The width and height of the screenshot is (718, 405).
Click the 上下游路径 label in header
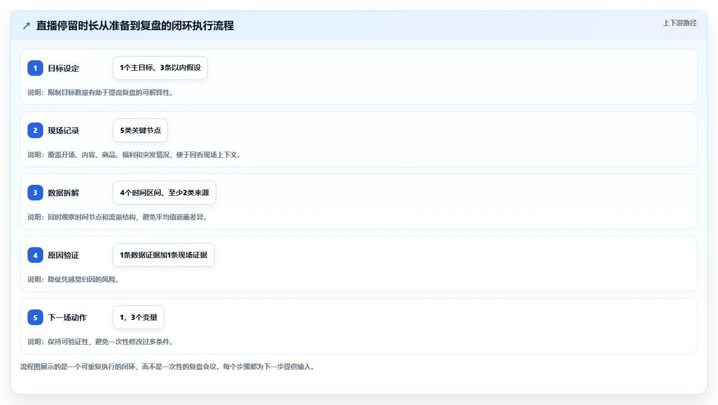680,23
